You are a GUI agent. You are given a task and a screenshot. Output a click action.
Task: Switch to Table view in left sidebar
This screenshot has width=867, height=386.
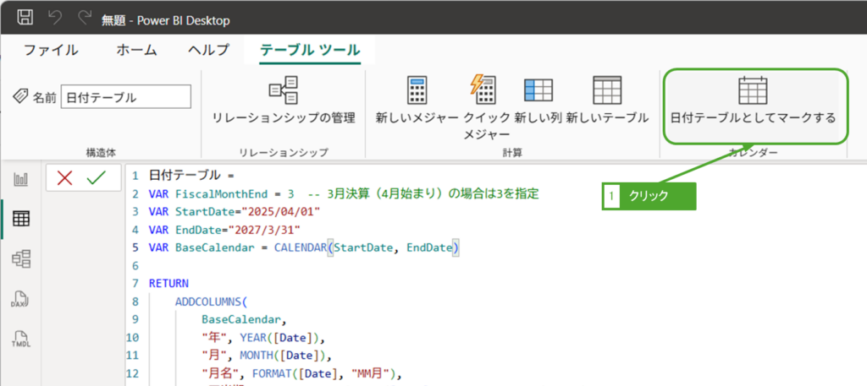point(21,219)
